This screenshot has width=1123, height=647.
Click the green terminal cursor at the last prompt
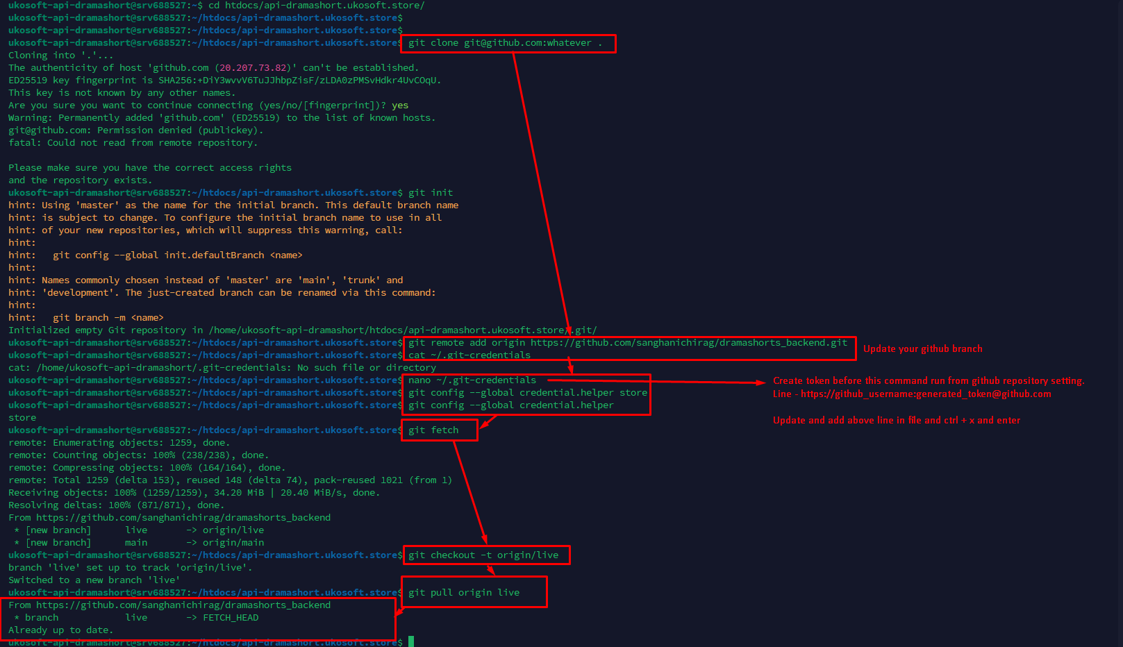click(411, 641)
